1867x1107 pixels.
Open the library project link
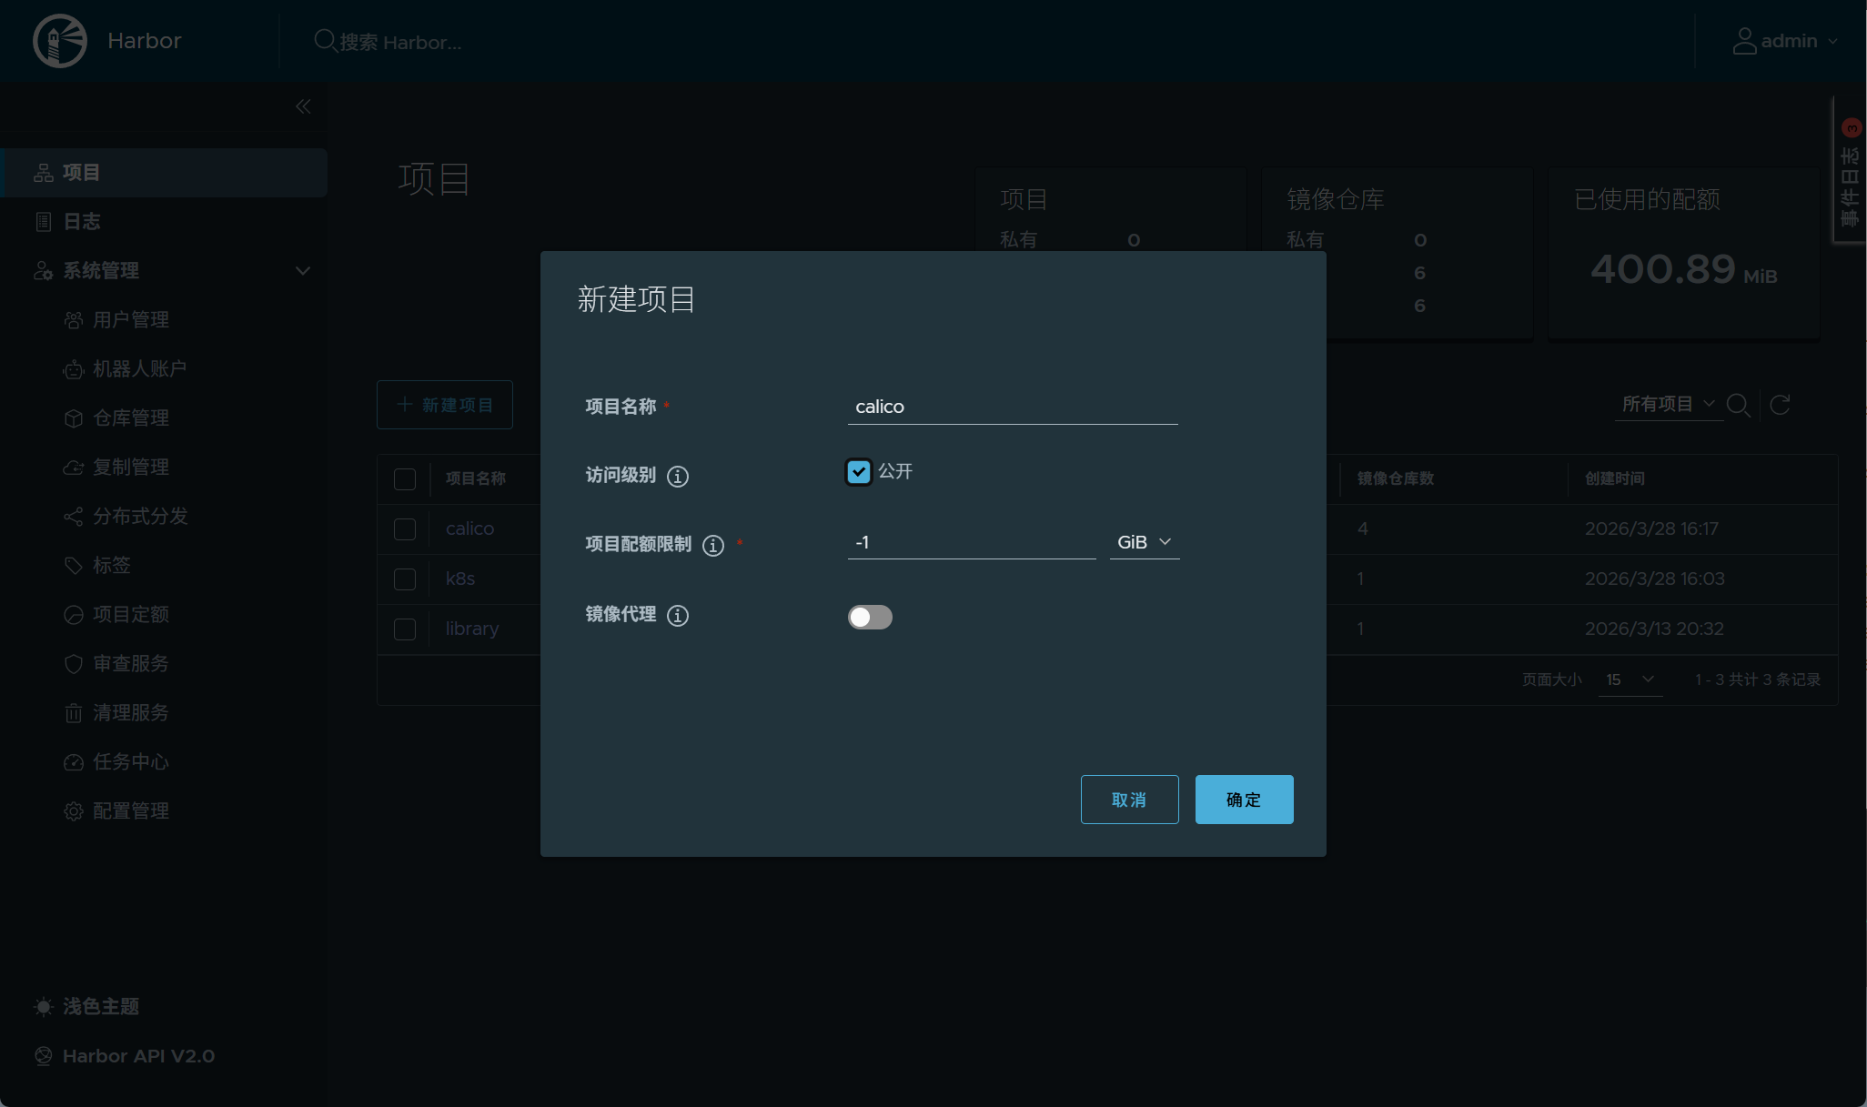click(472, 629)
